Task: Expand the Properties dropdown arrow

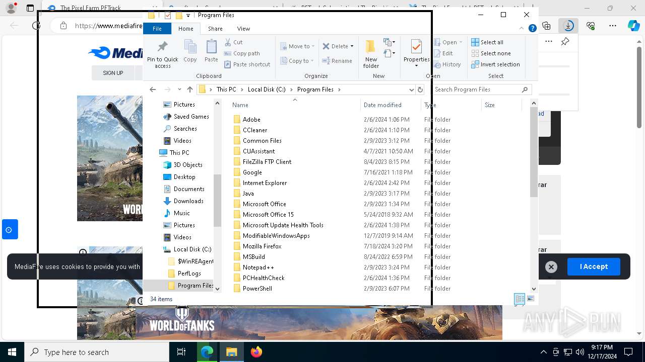Action: 416,65
